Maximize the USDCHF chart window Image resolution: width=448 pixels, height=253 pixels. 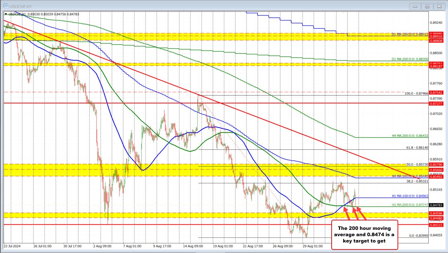click(x=427, y=6)
